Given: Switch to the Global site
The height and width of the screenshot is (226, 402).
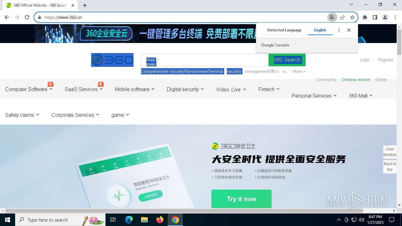Looking at the screenshot, I should coord(381,79).
